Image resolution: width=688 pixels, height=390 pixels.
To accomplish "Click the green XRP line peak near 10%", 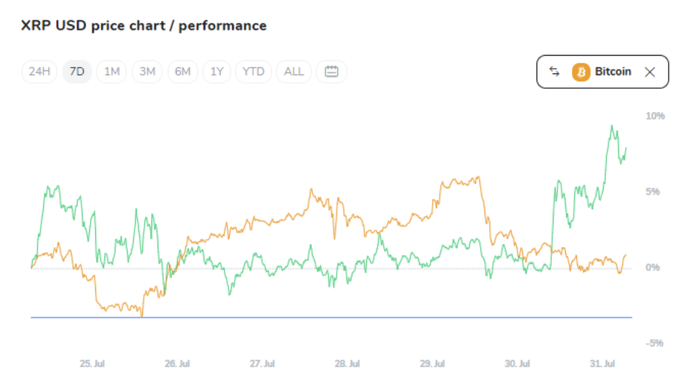I will click(x=612, y=127).
